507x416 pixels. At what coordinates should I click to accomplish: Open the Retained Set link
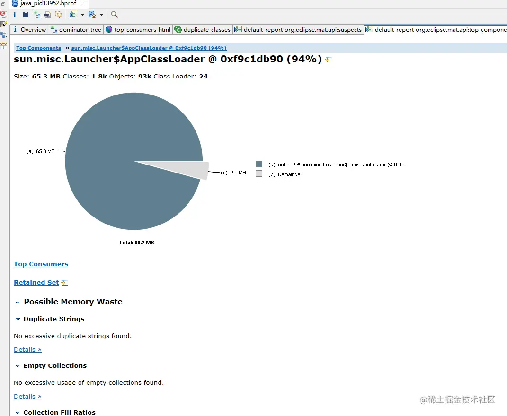36,282
